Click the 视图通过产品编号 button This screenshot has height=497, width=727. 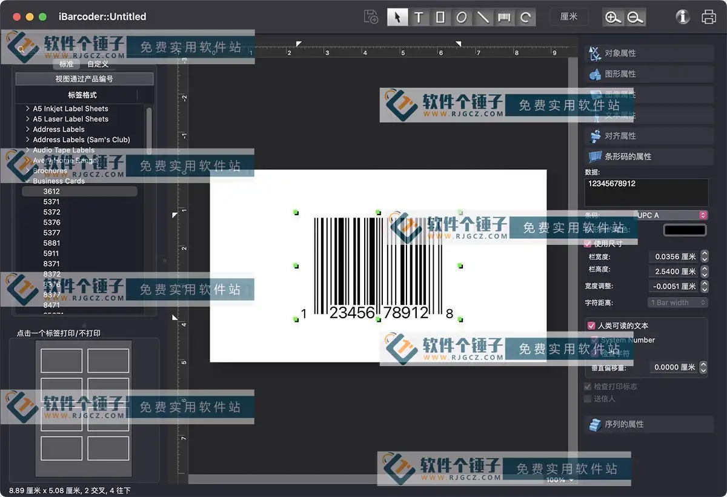(84, 79)
